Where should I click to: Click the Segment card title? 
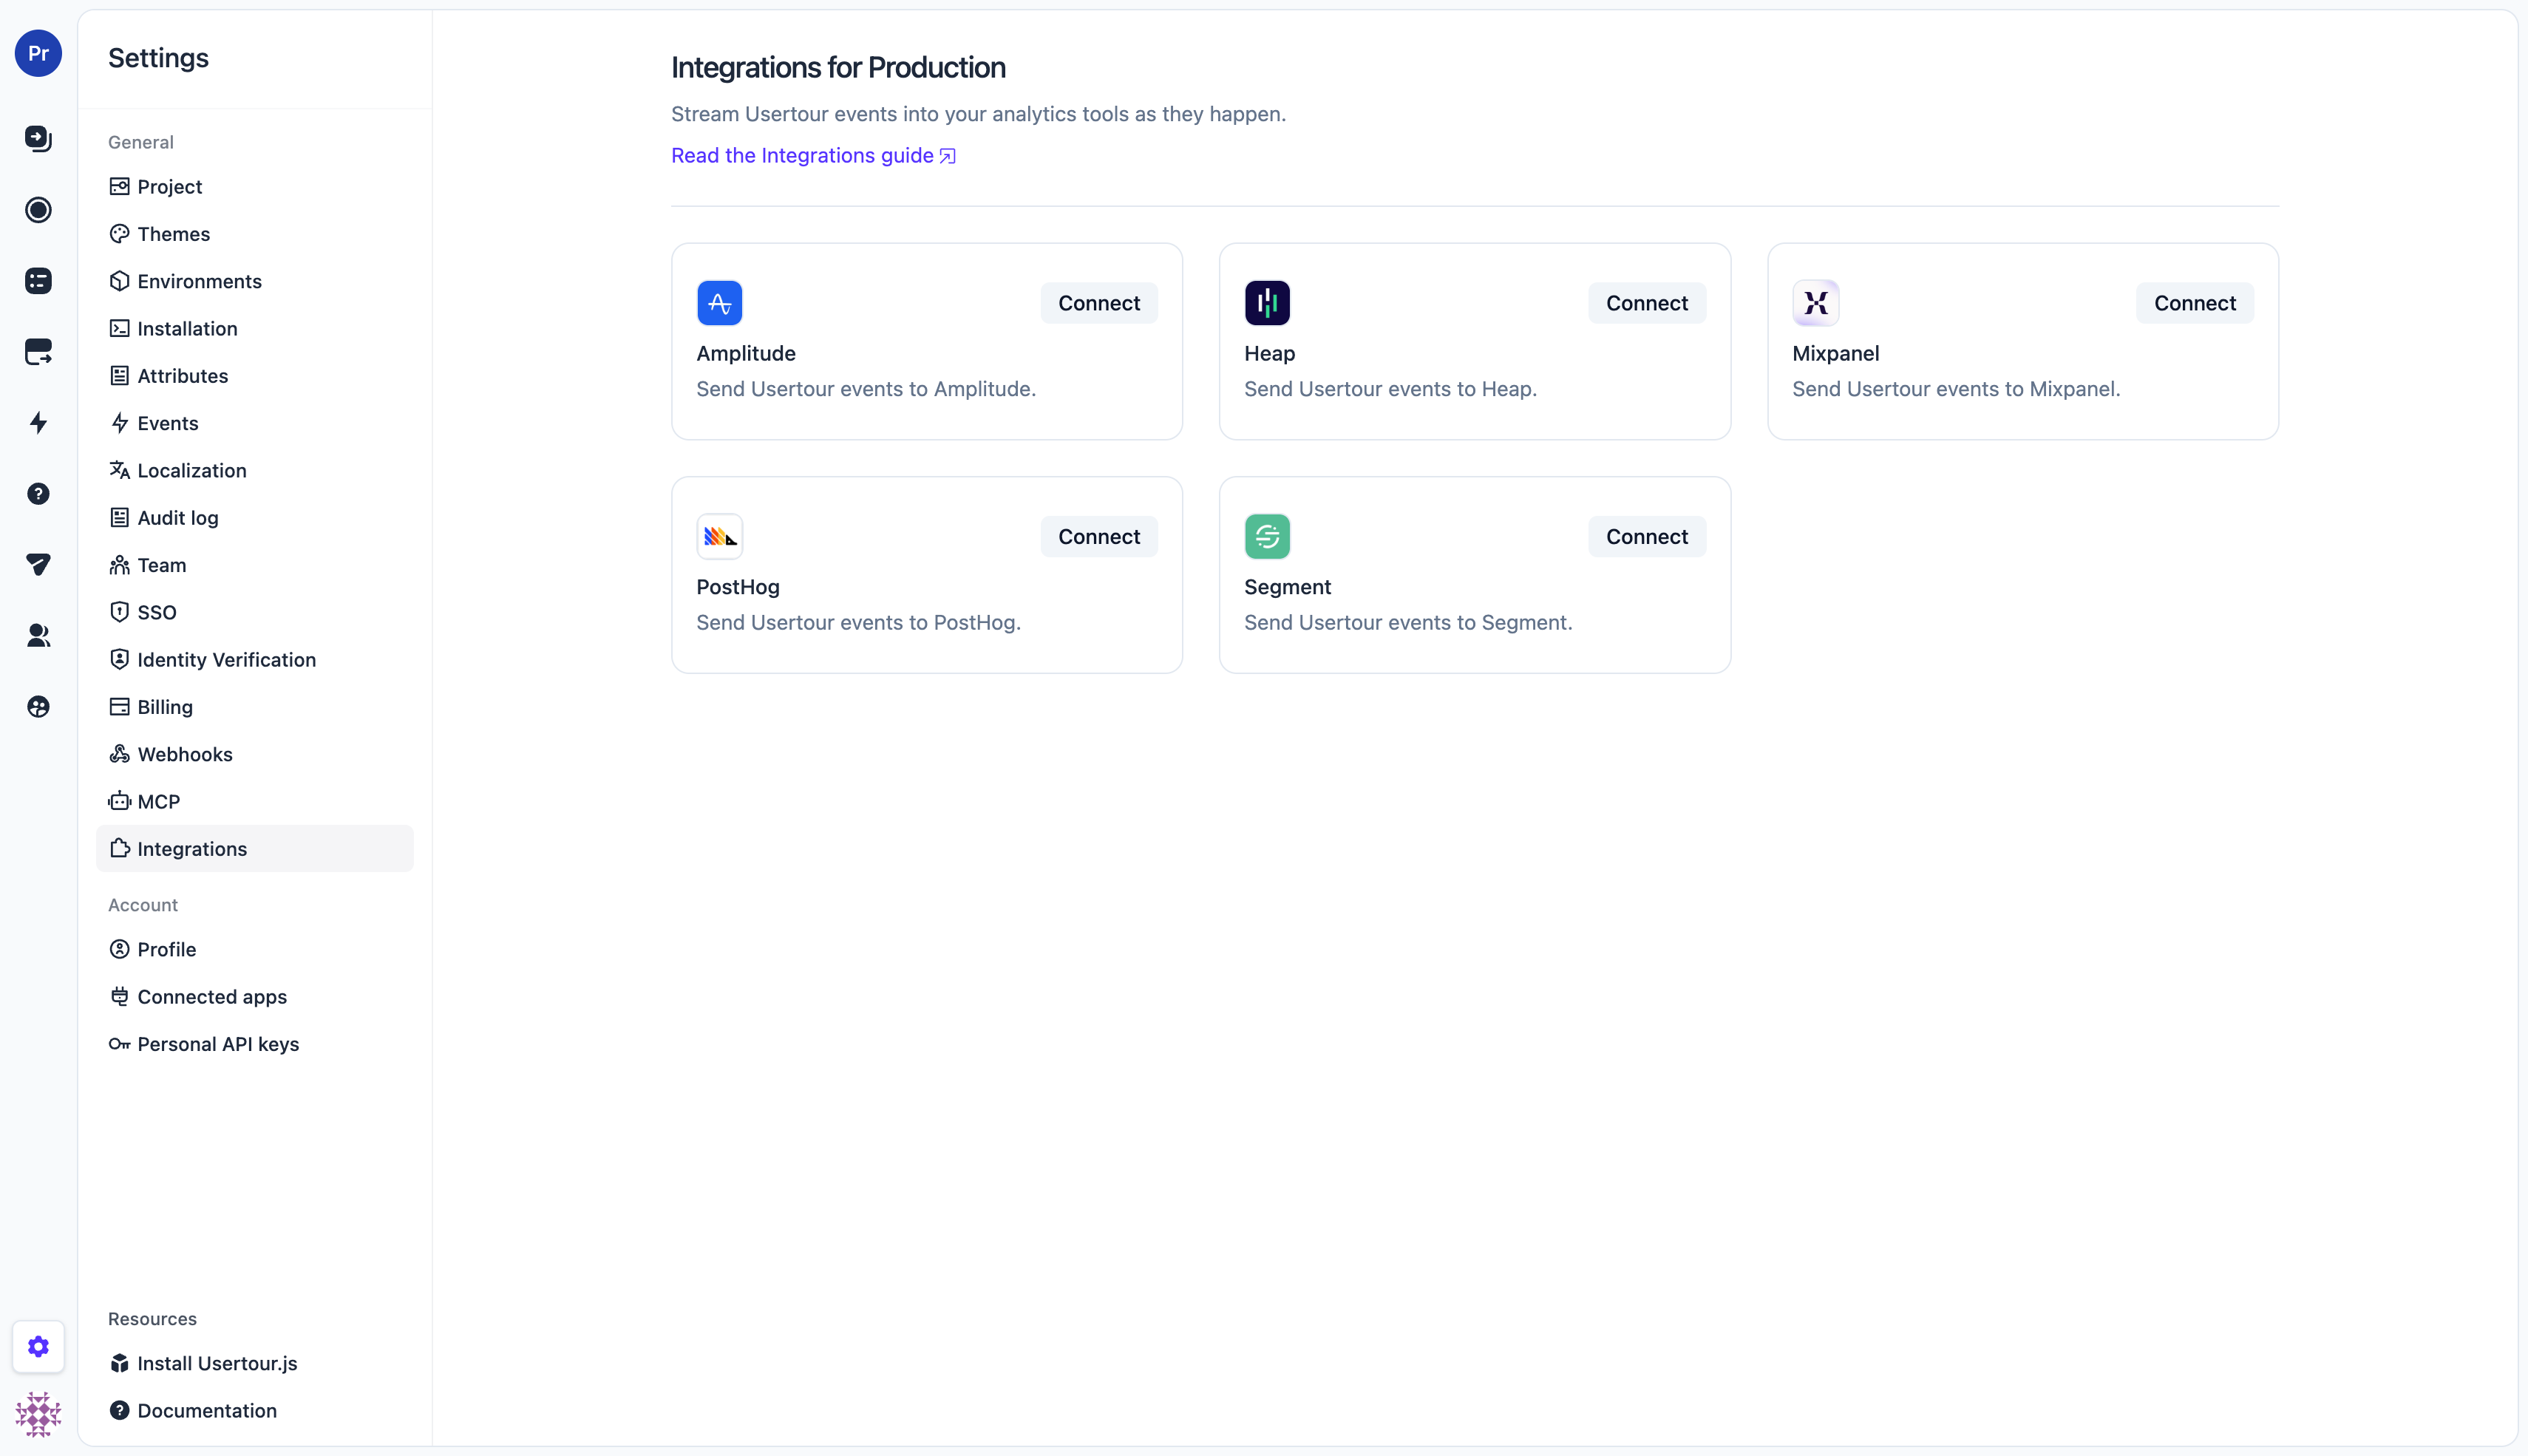click(x=1287, y=587)
